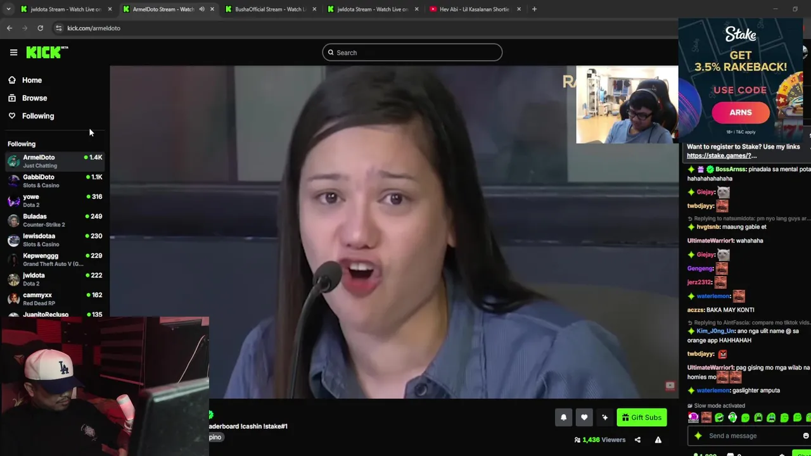Viewport: 811px width, 456px height.
Task: Click 'Counter-Strike 2' under Buladas
Action: click(x=44, y=225)
